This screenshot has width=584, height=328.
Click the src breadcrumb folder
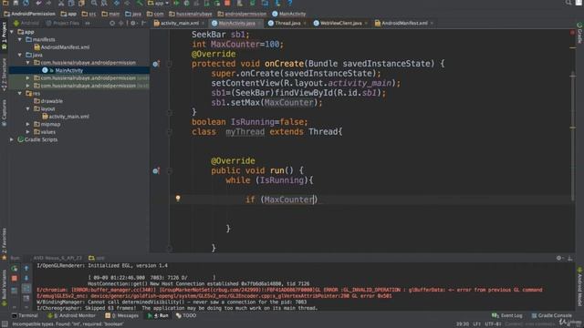(x=89, y=14)
